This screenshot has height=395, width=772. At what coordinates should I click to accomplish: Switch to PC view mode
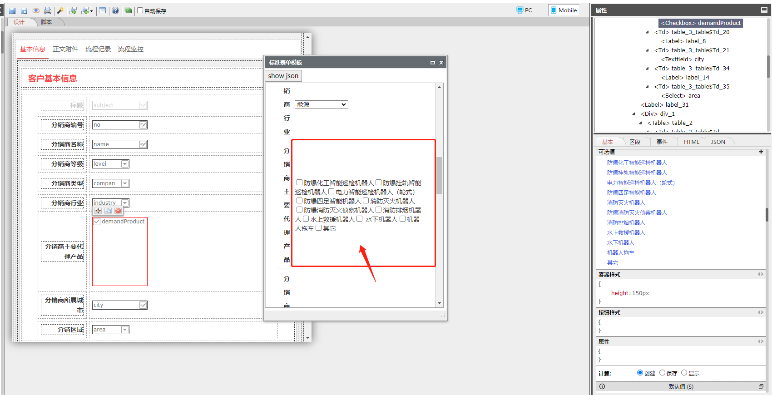524,10
